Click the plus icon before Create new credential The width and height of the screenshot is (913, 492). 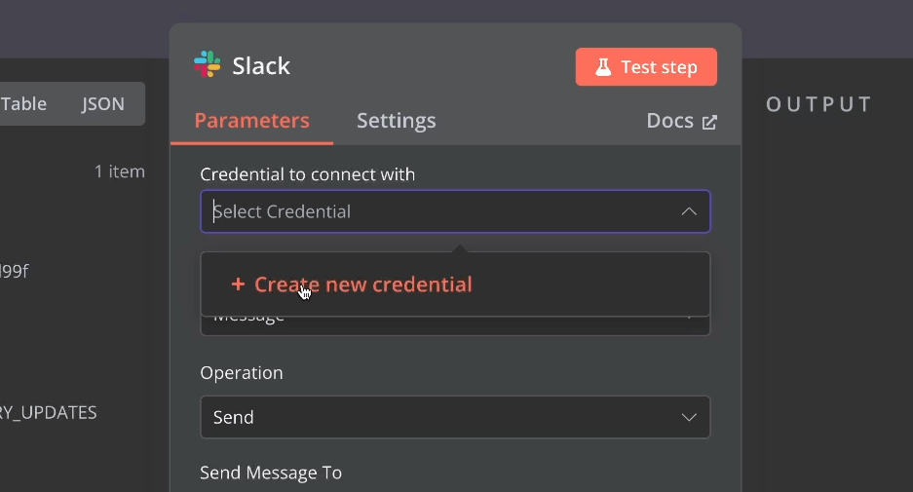pyautogui.click(x=238, y=284)
